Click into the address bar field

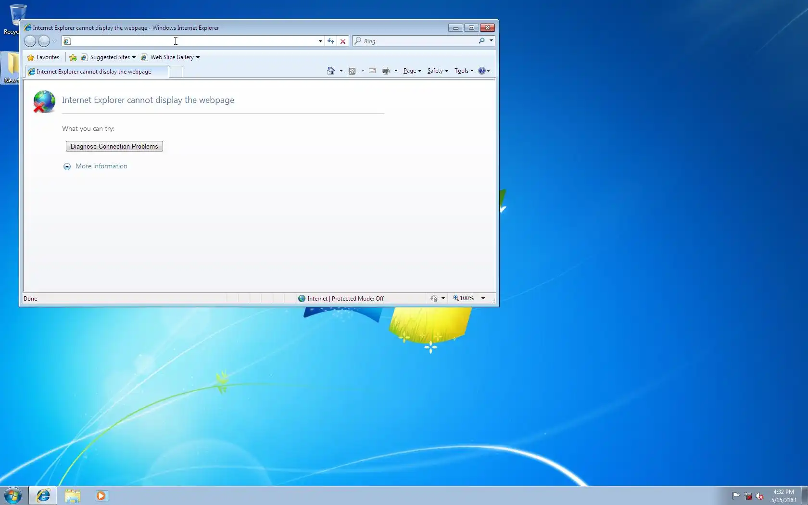(x=192, y=41)
